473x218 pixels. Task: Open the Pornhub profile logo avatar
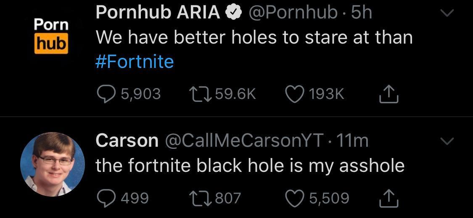pos(51,36)
